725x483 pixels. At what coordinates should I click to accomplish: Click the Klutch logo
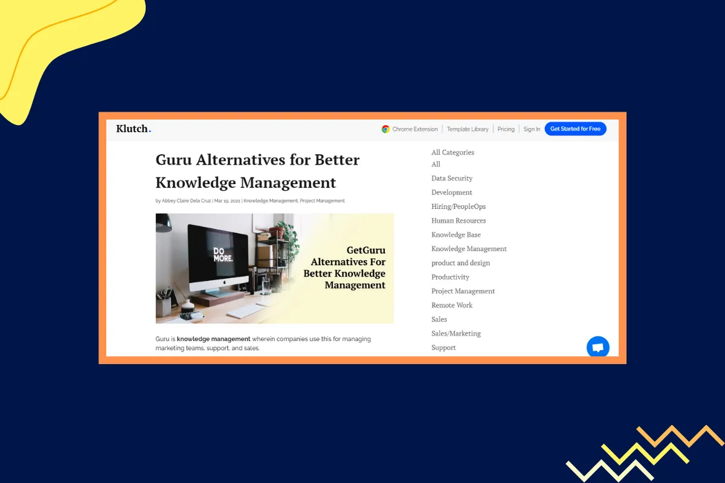(x=134, y=129)
